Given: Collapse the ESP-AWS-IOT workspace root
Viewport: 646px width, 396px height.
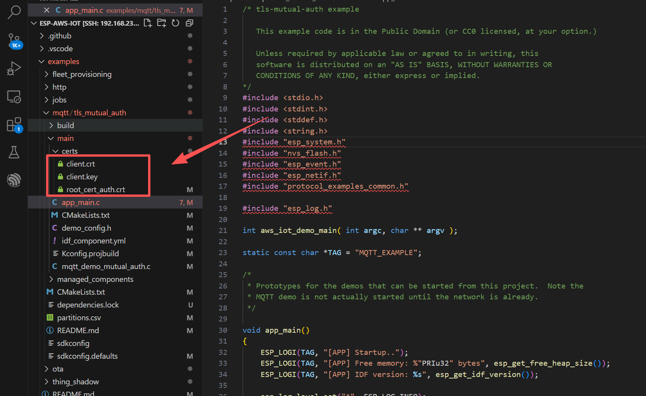Looking at the screenshot, I should coord(34,23).
